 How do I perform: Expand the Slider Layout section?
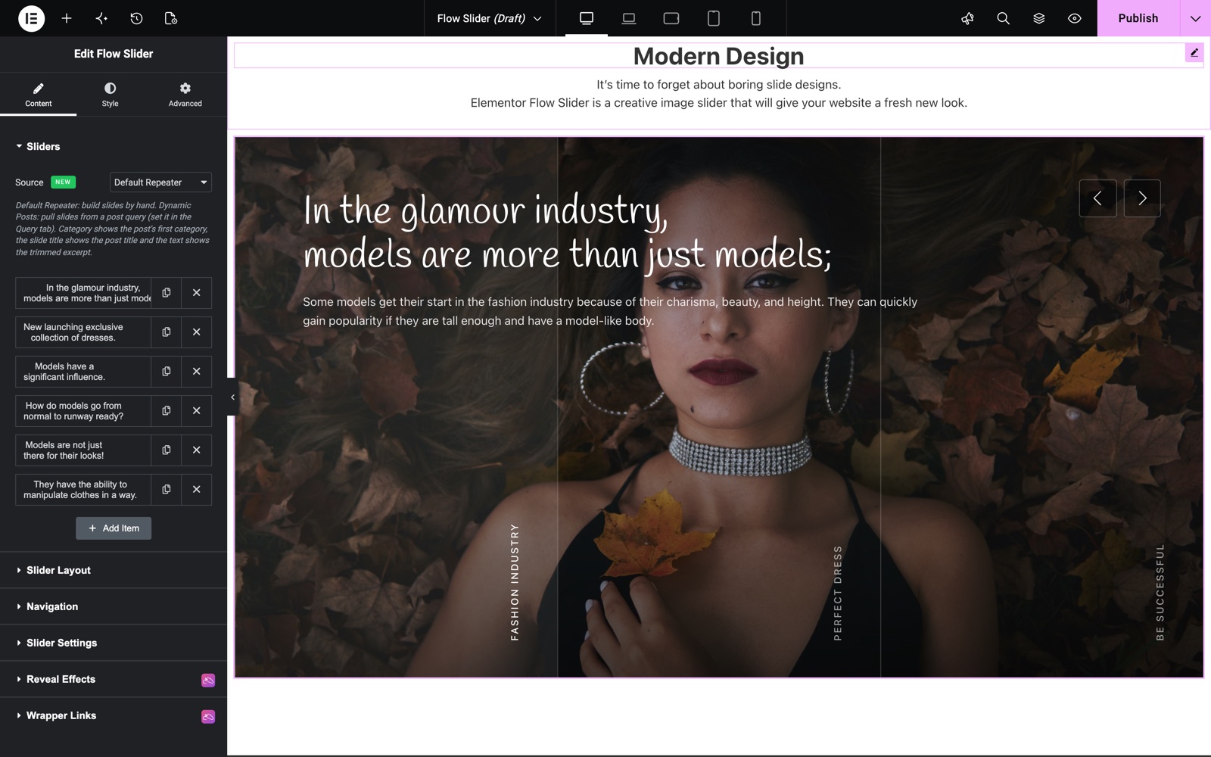tap(114, 570)
